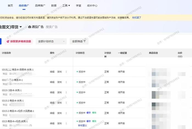
Task: Dismiss the warning via 我知道了
Action: coord(137,18)
